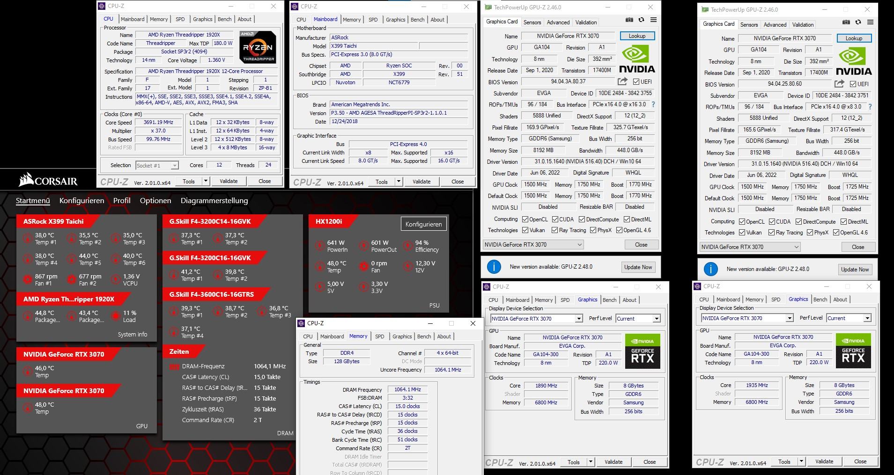Click the HX1200i 0 rpm fan icon
Viewport: 894px width, 475px height.
coord(364,266)
